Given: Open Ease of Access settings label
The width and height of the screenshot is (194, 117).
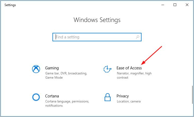Looking at the screenshot, I should pos(129,68).
